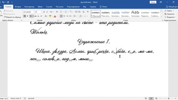Open underline style dropdown arrow

(x=33, y=16)
